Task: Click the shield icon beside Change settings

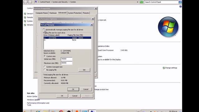Action: click(164, 68)
